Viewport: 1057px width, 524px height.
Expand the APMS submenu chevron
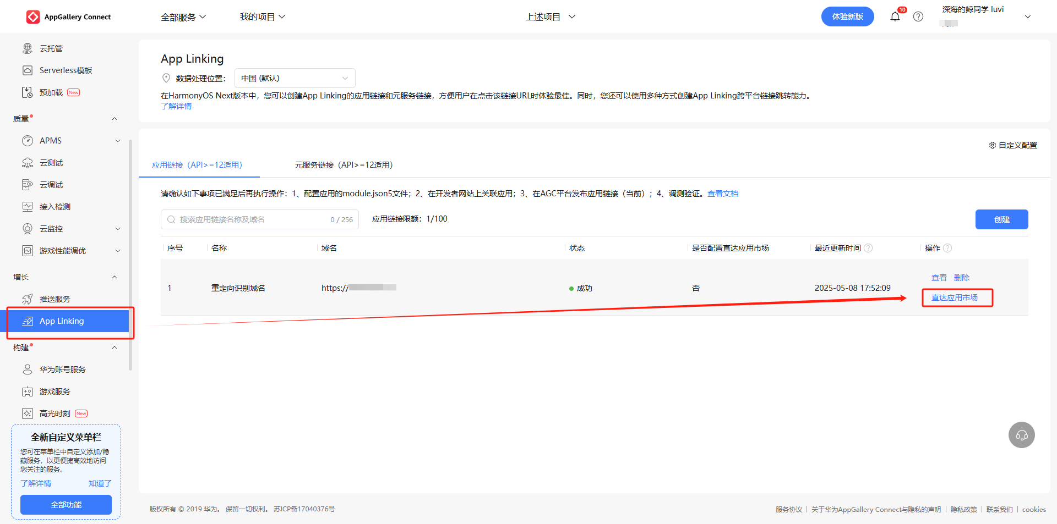click(x=118, y=141)
